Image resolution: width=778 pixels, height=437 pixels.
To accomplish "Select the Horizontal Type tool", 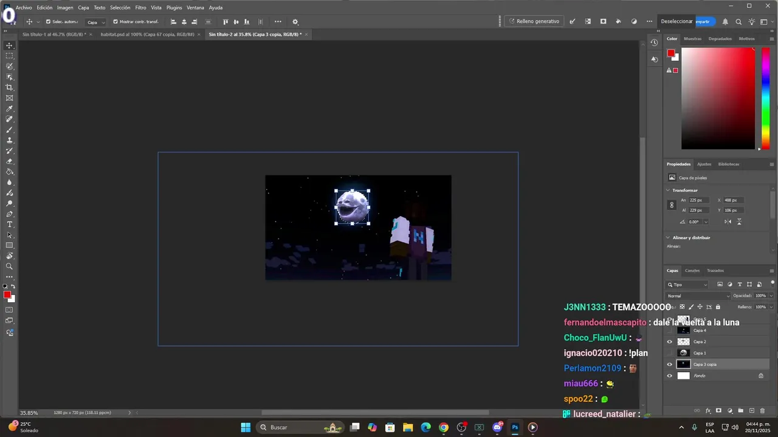I will click(x=9, y=225).
